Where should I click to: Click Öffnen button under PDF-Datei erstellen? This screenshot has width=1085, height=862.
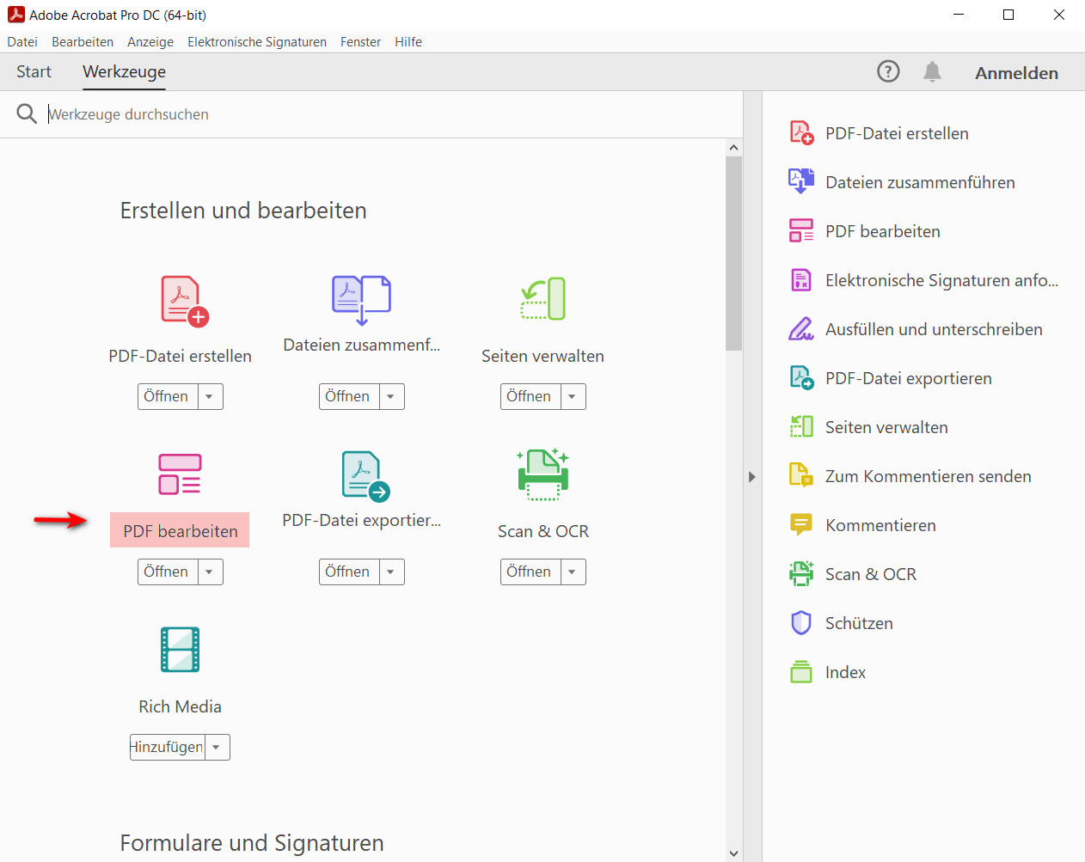coord(168,396)
